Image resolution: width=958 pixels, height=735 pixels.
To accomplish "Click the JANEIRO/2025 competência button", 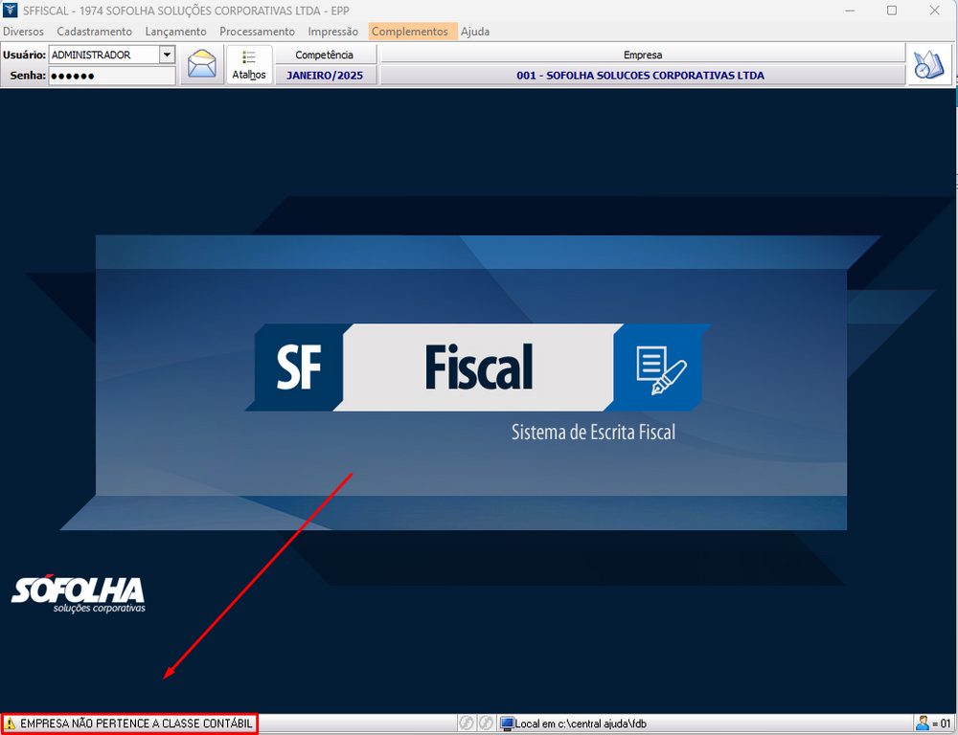I will [325, 76].
